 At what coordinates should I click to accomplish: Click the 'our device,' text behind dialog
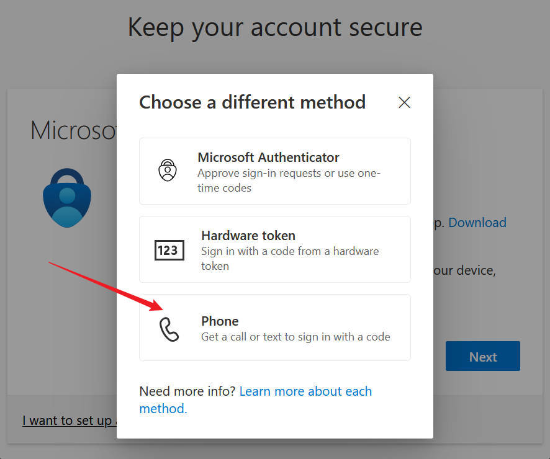(464, 270)
